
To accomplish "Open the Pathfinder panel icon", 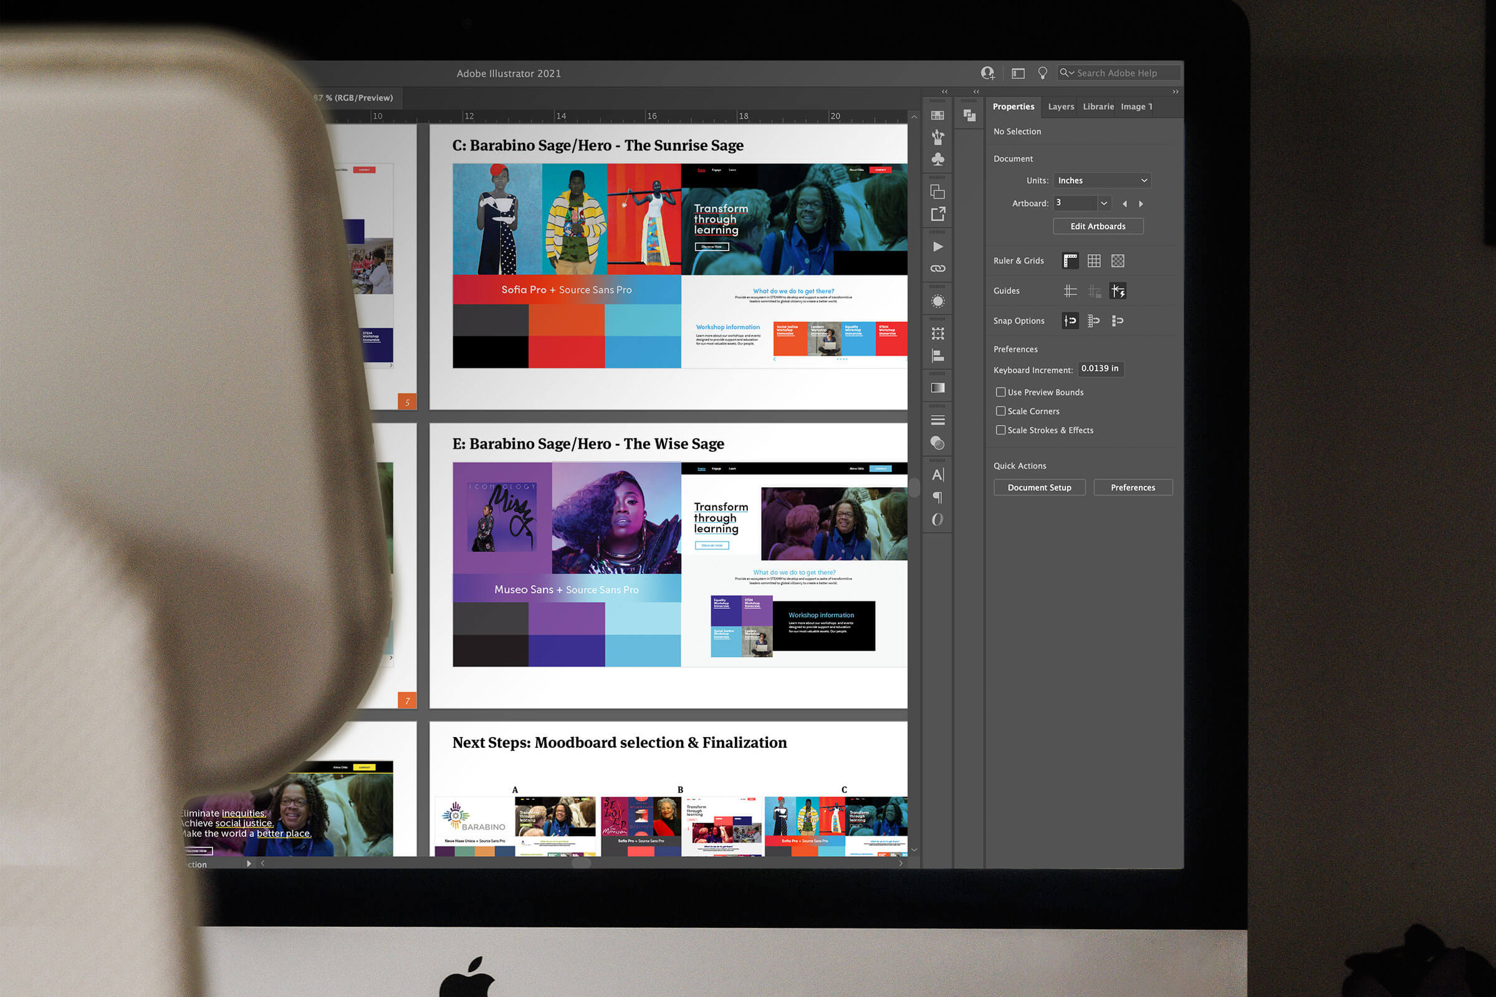I will [x=969, y=115].
